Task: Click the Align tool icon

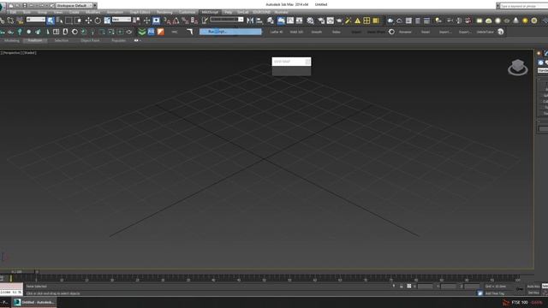Action: pyautogui.click(x=259, y=21)
